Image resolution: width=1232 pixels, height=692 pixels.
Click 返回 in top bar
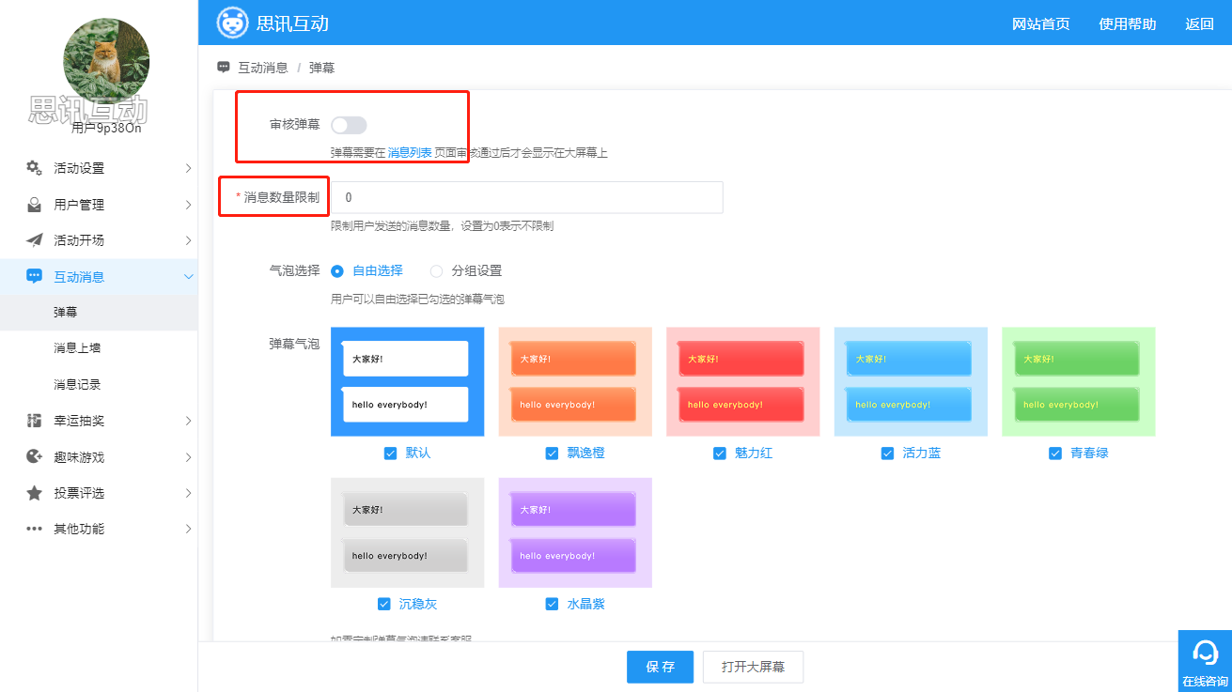pyautogui.click(x=1199, y=24)
